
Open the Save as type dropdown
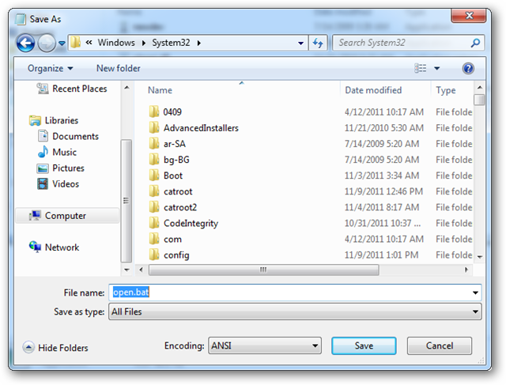[295, 311]
